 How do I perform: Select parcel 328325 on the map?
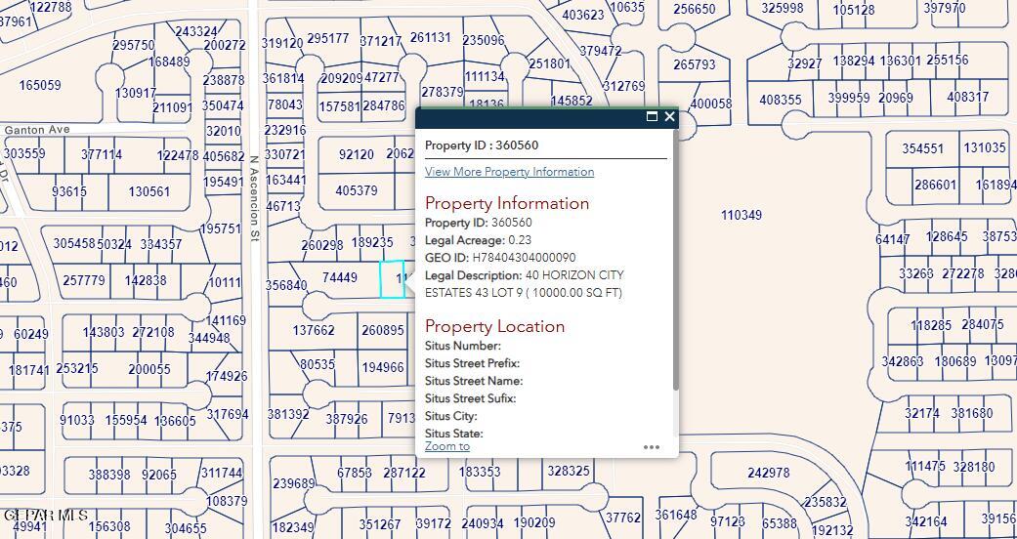click(569, 472)
